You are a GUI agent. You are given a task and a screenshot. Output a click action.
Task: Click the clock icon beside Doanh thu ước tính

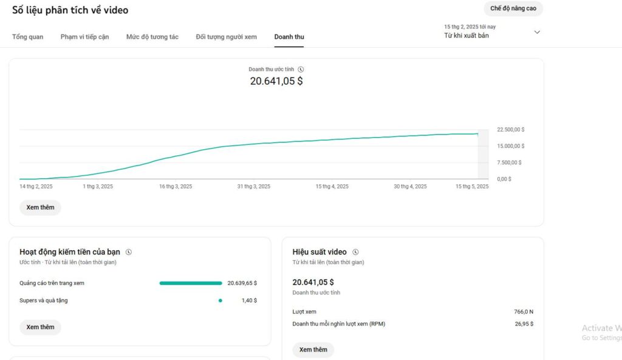click(301, 69)
